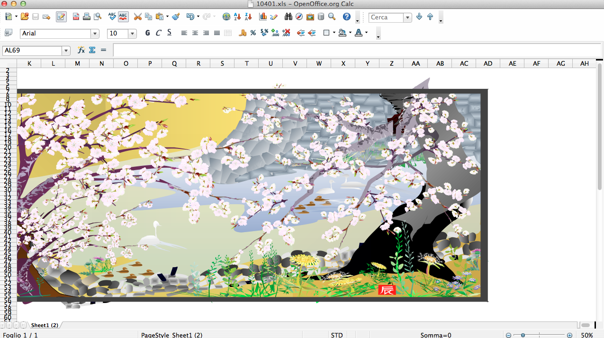Screen dimensions: 604x338
Task: Toggle AutoSpellcheck
Action: tap(123, 17)
